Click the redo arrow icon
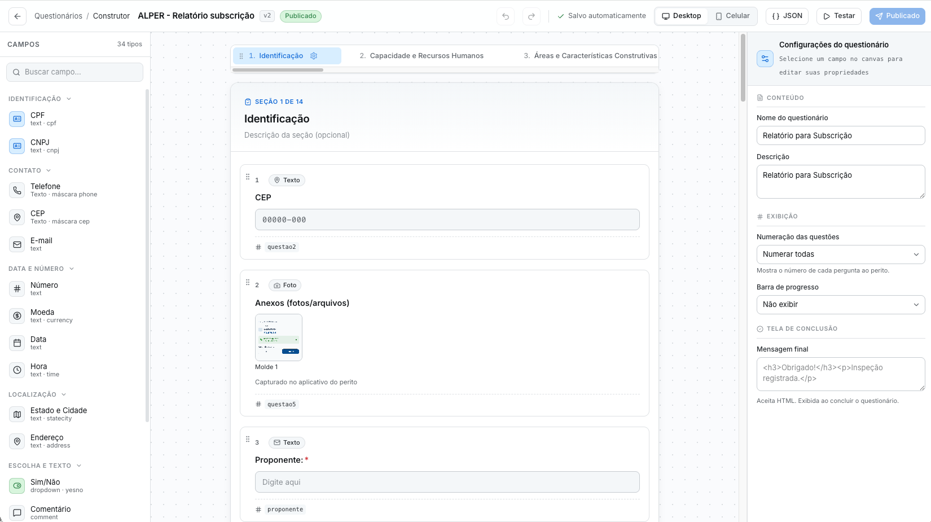The image size is (931, 522). pyautogui.click(x=532, y=16)
